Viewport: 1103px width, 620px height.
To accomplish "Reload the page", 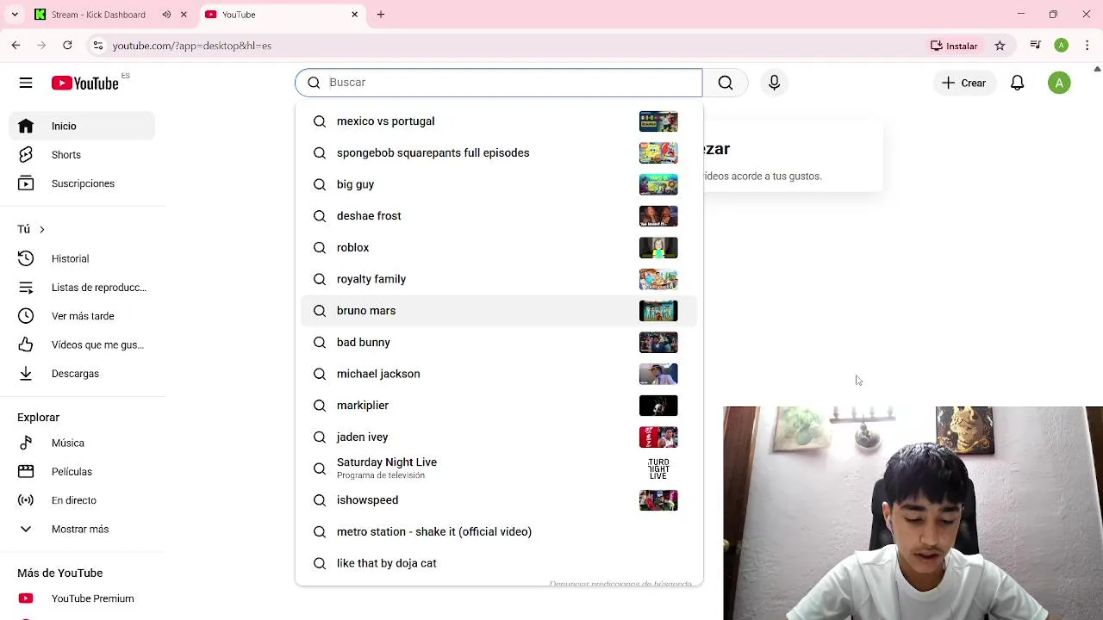I will click(x=67, y=46).
